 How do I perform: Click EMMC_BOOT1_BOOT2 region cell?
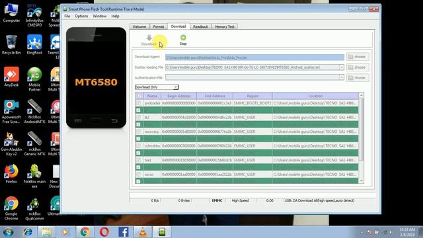[252, 103]
